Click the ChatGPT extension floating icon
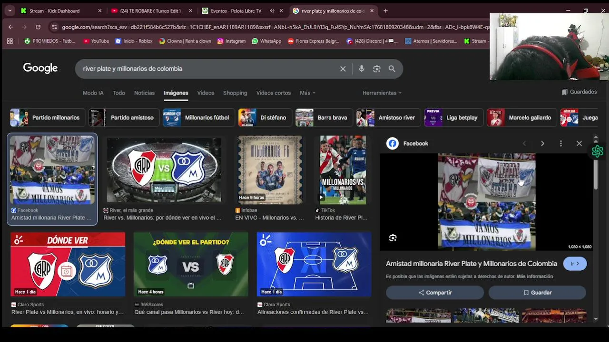 coord(598,152)
